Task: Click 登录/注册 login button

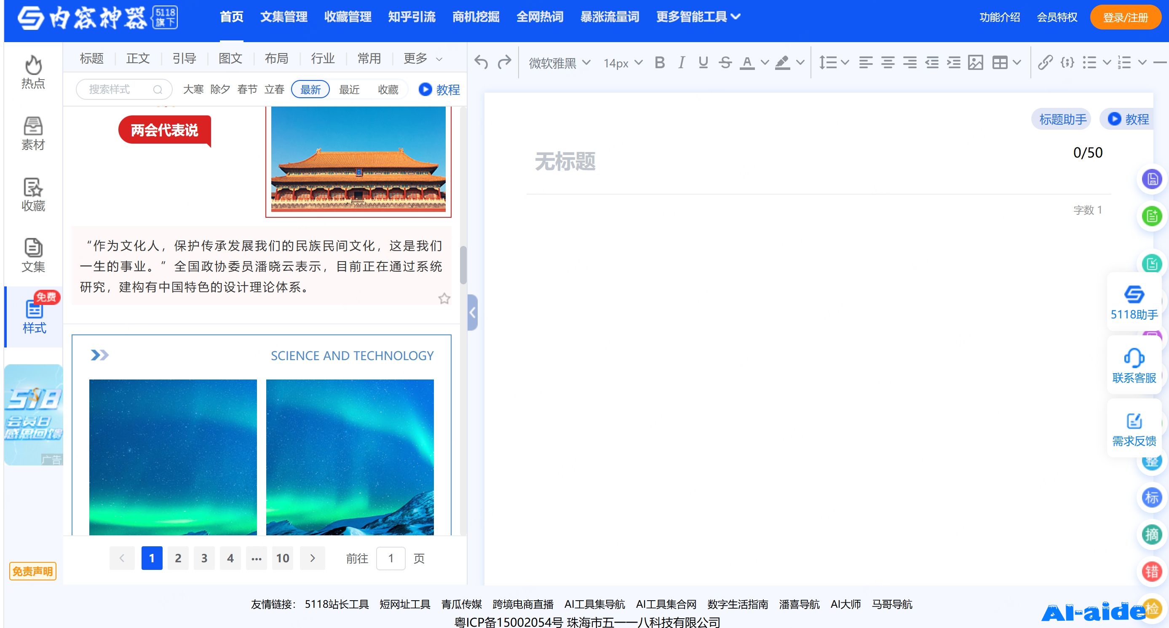Action: (x=1125, y=17)
